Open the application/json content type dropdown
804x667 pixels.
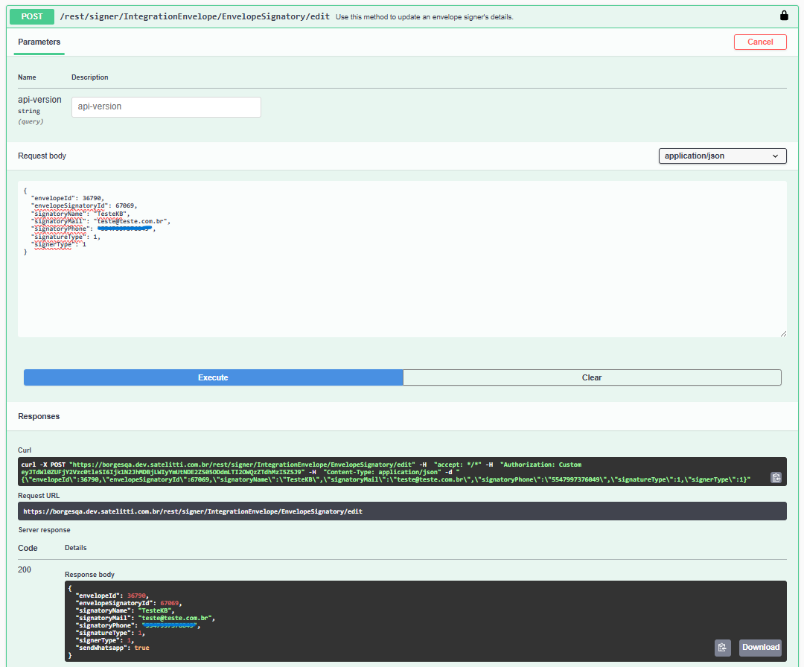[x=722, y=156]
